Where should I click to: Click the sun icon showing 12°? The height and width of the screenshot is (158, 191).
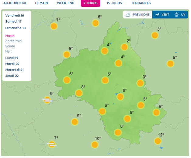click(x=158, y=141)
